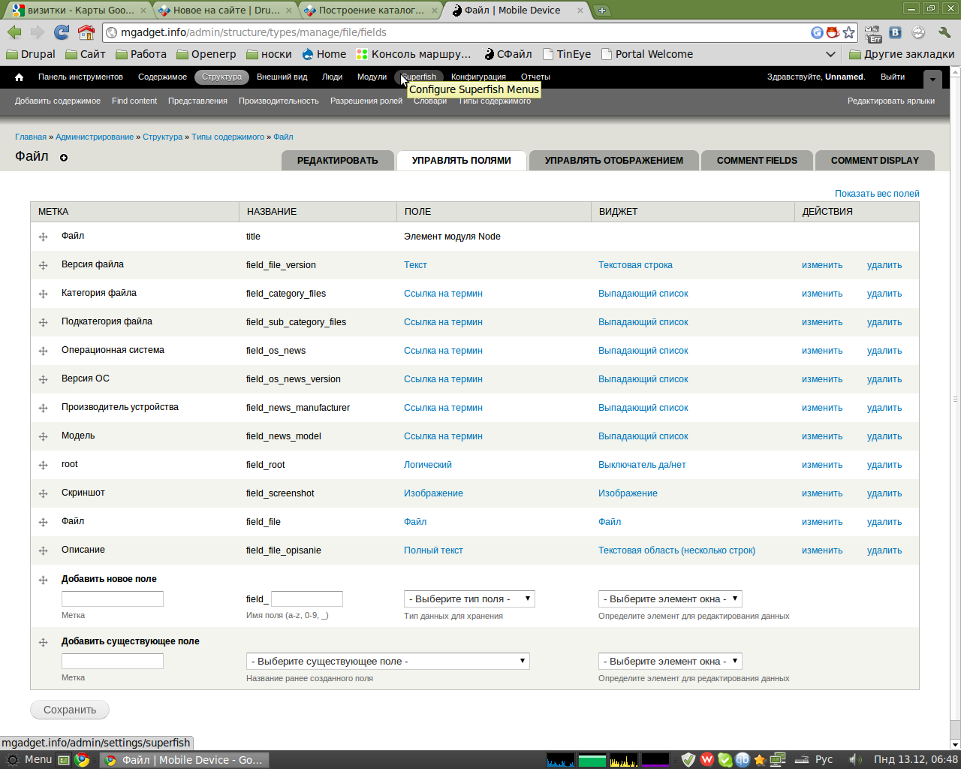
Task: Open widget dropdown for new field
Action: tap(670, 599)
